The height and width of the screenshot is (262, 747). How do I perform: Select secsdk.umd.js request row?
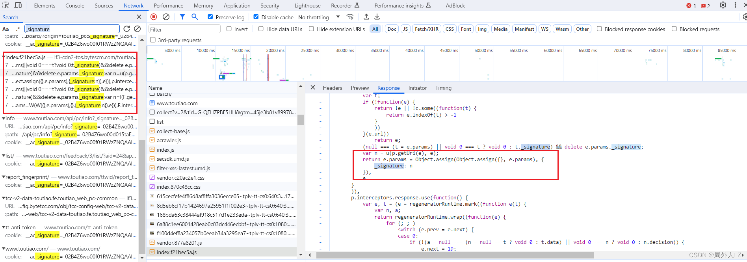pos(222,159)
